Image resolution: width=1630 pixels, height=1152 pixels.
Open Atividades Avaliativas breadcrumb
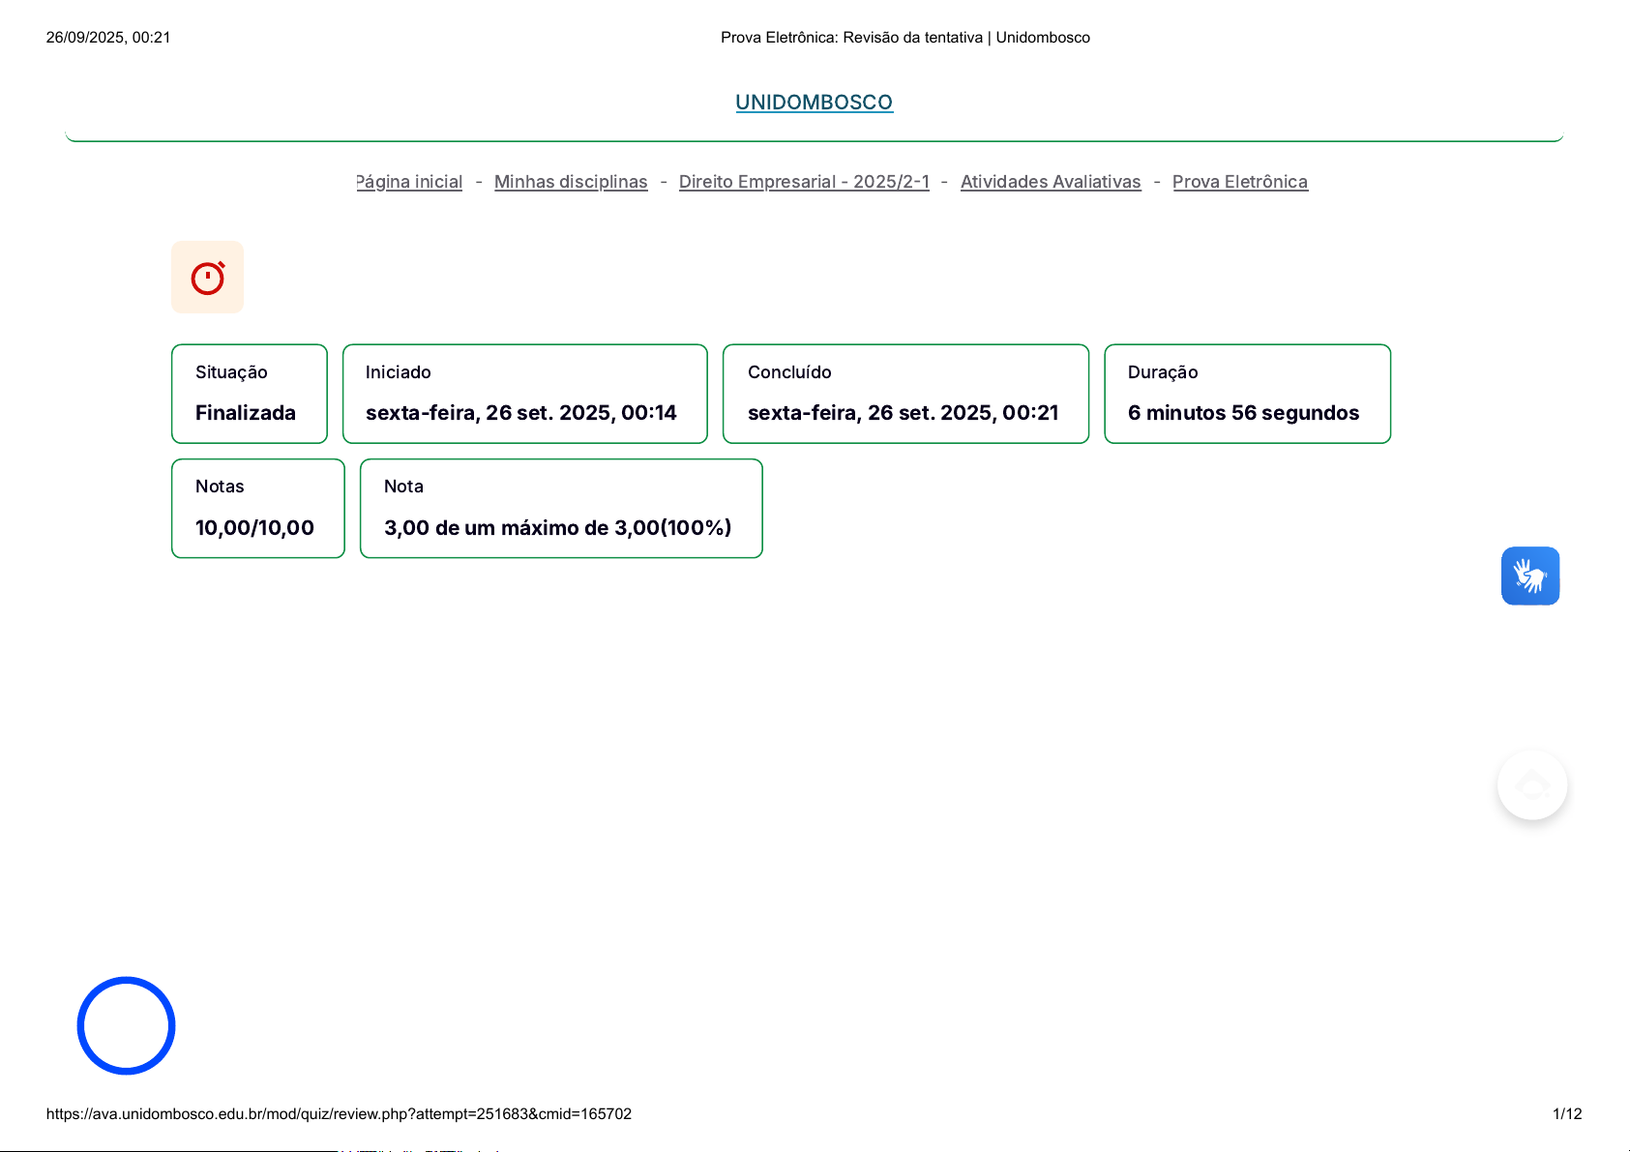1051,182
